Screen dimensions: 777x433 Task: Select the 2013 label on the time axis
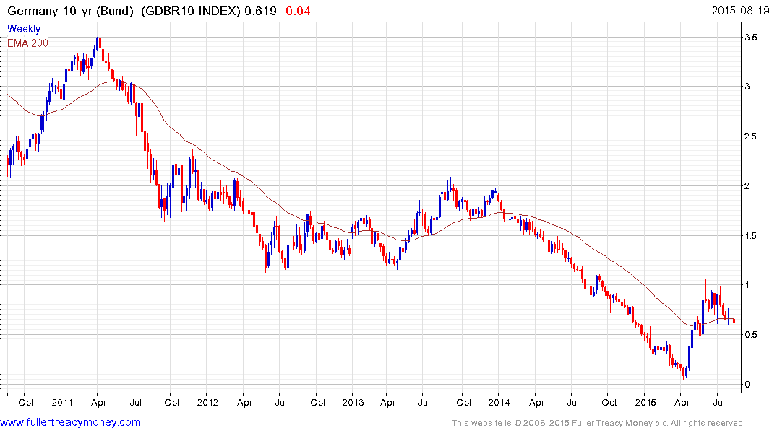pos(353,401)
